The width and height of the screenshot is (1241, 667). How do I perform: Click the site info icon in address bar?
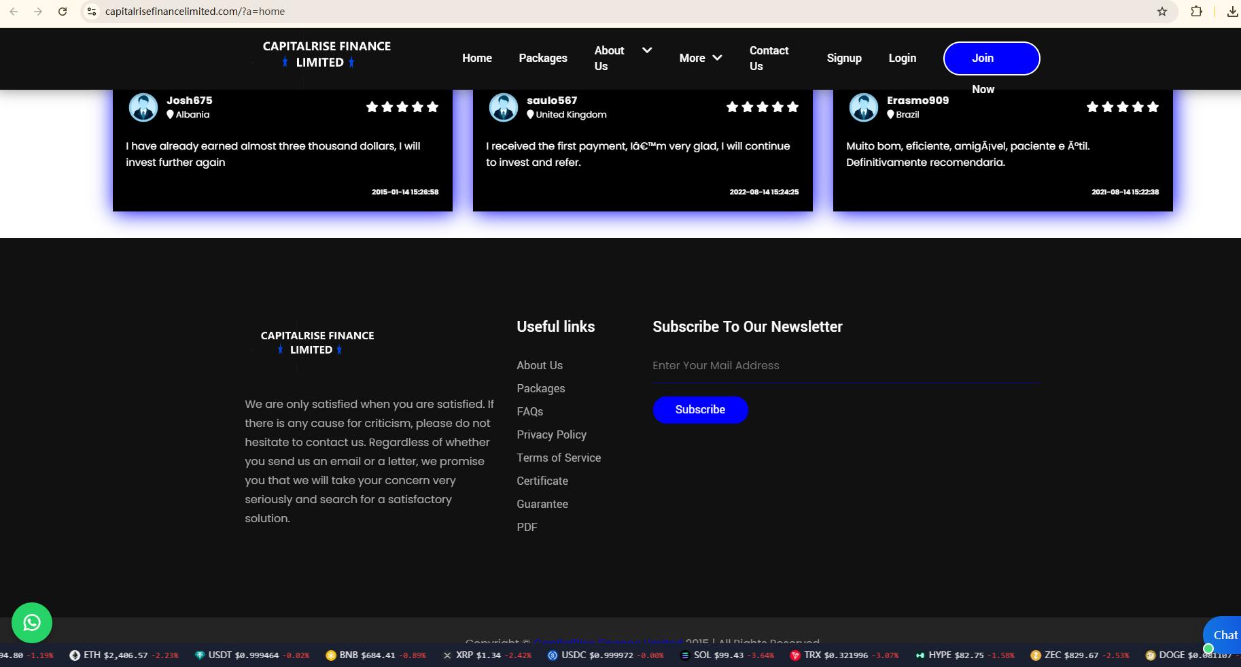click(92, 12)
